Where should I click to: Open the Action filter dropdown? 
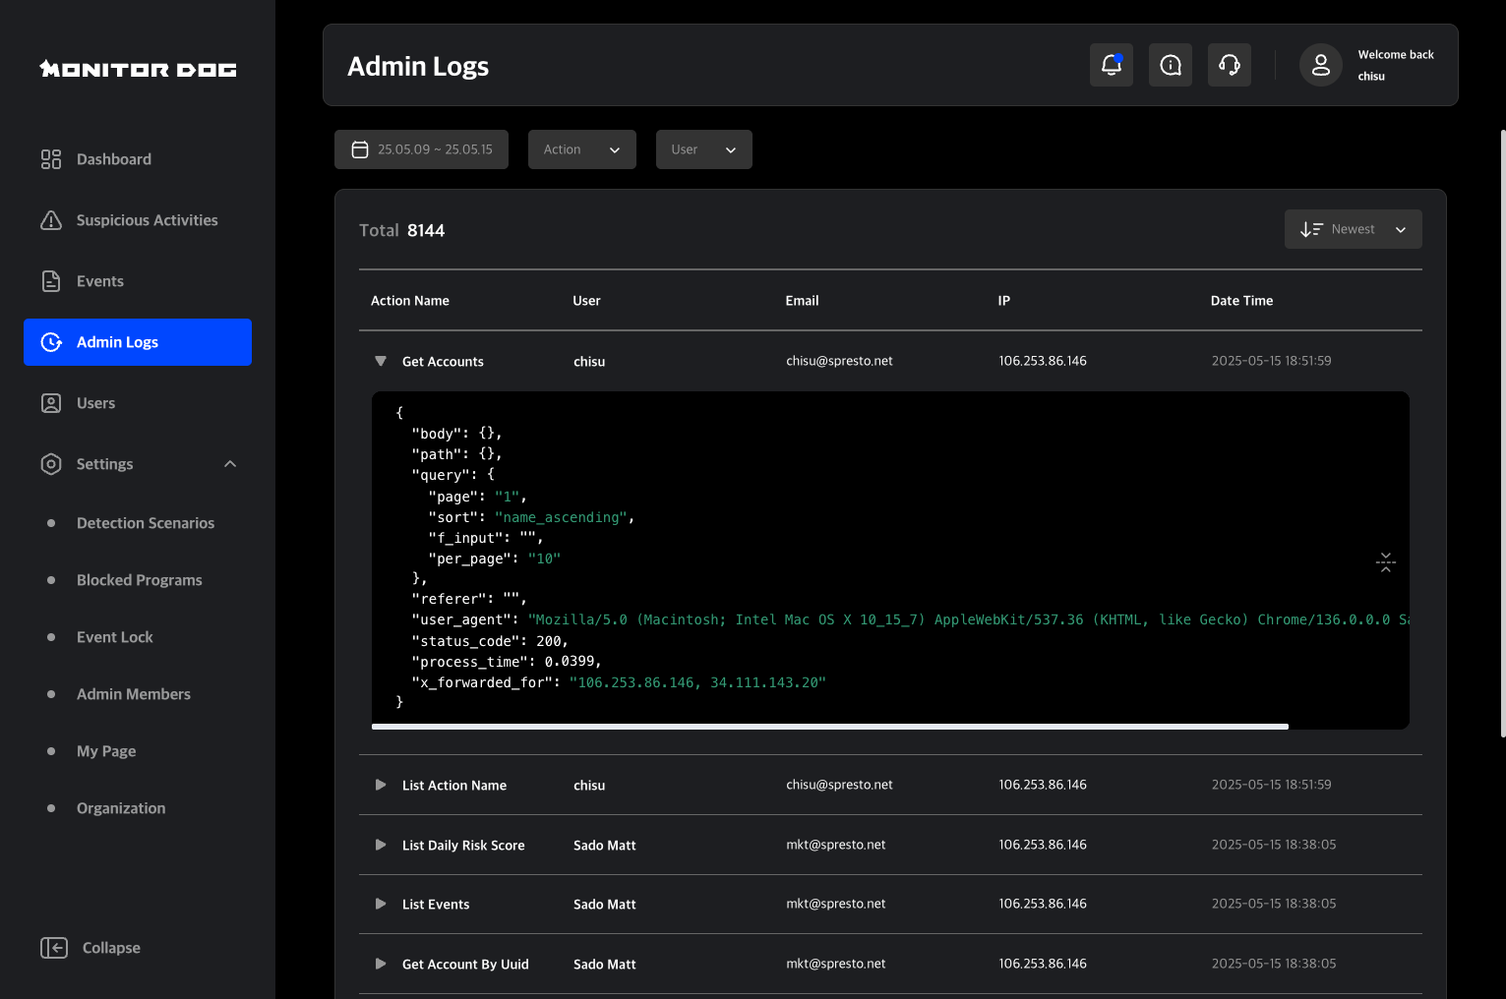point(581,149)
